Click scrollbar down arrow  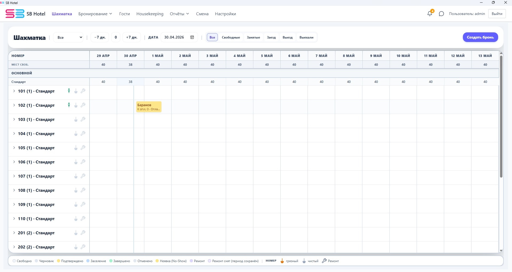click(501, 251)
